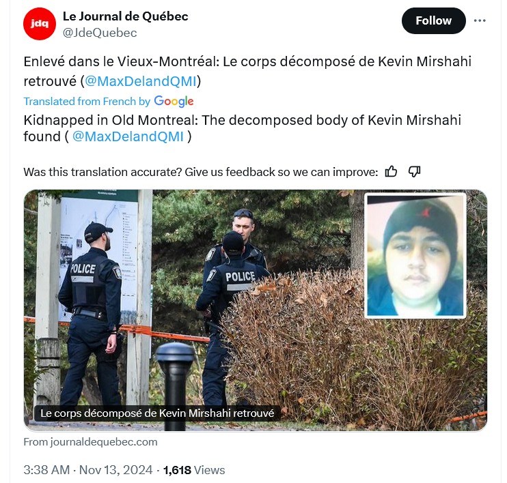Open the police scene article image
The image size is (507, 483).
pos(194,310)
